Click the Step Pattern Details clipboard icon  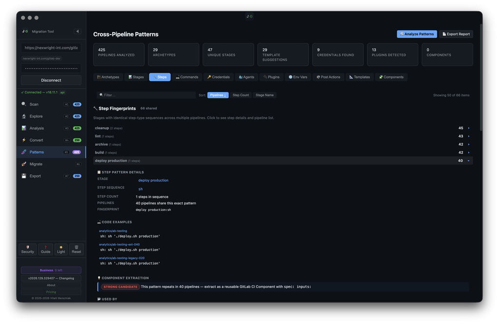[99, 172]
